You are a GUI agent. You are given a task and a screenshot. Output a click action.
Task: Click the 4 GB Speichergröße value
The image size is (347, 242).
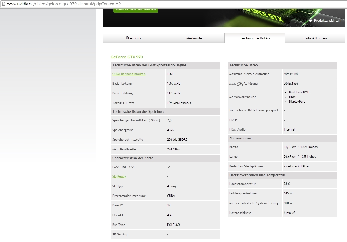point(170,130)
